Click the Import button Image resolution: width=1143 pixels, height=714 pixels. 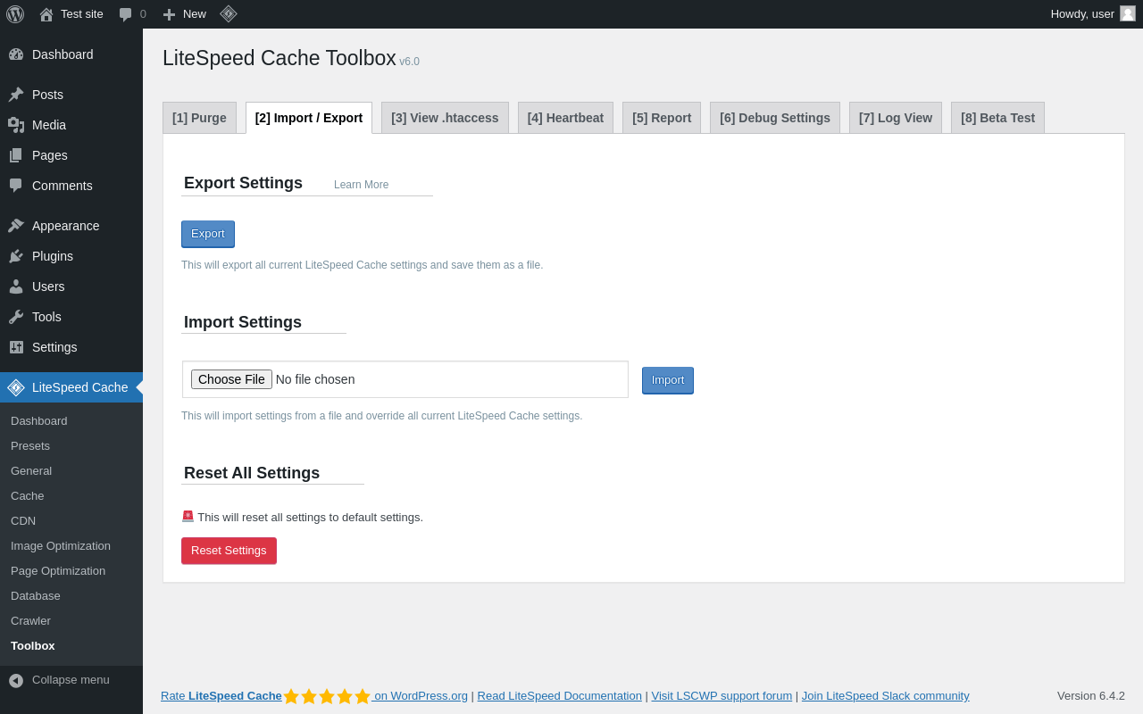pyautogui.click(x=668, y=380)
